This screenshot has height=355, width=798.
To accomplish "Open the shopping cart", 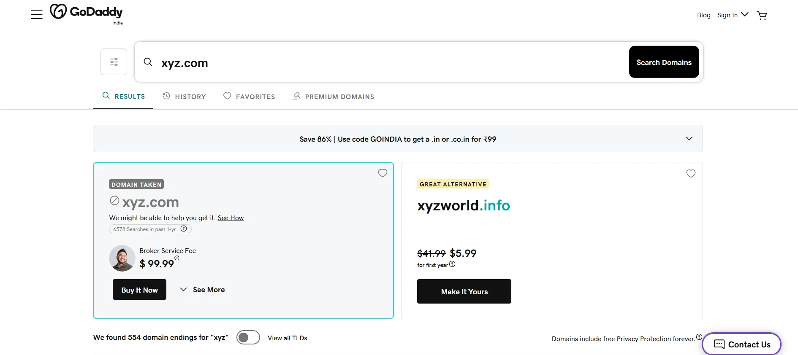I will pyautogui.click(x=762, y=16).
